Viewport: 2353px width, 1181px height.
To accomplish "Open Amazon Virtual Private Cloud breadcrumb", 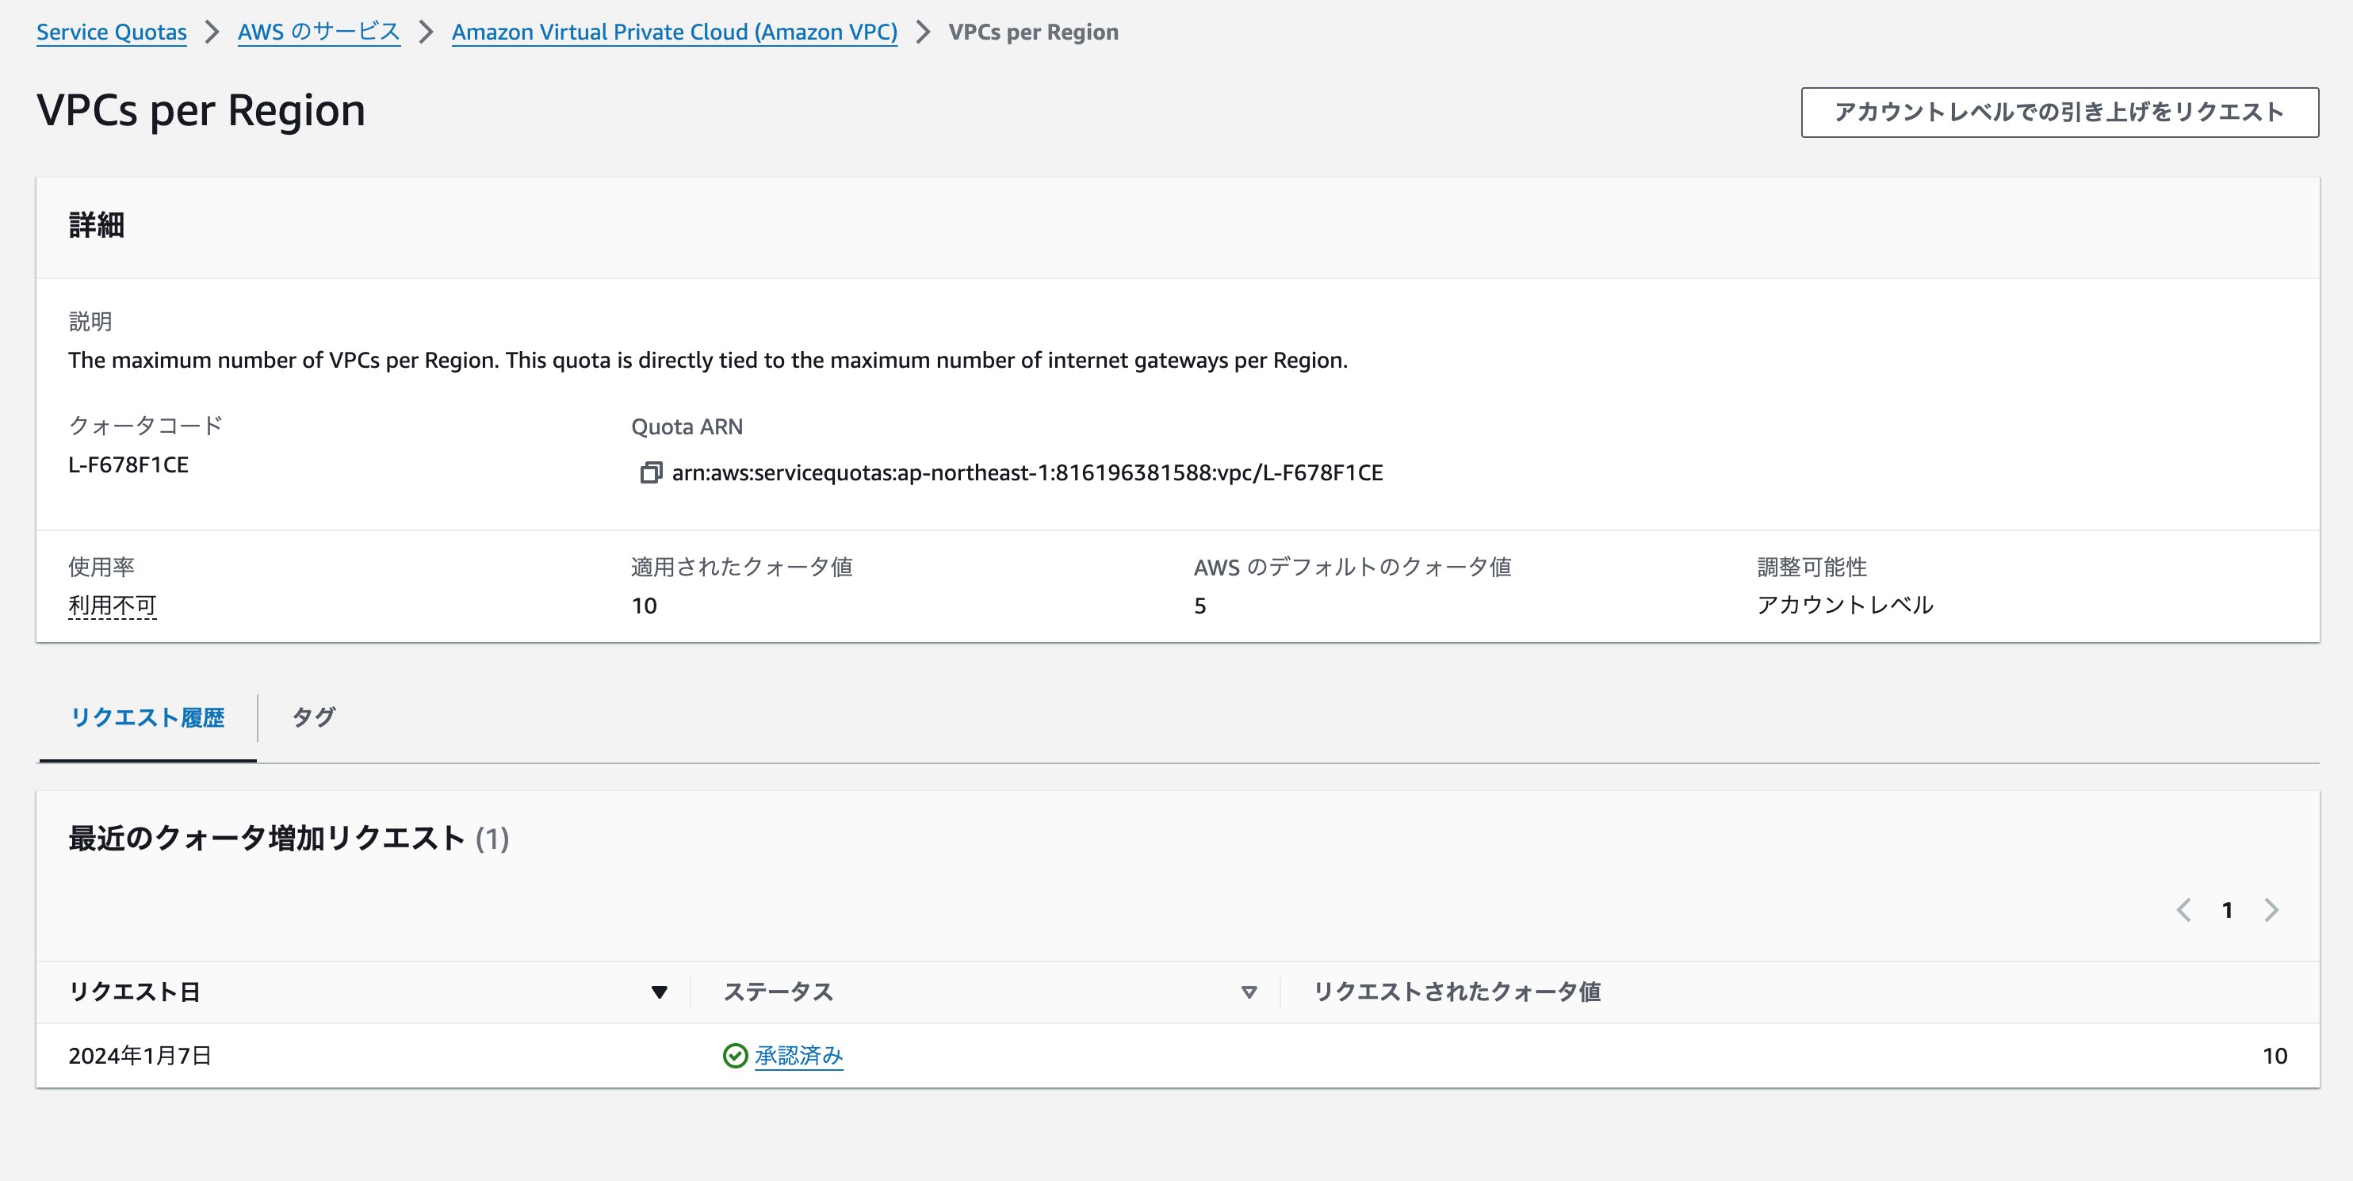I will click(x=674, y=32).
